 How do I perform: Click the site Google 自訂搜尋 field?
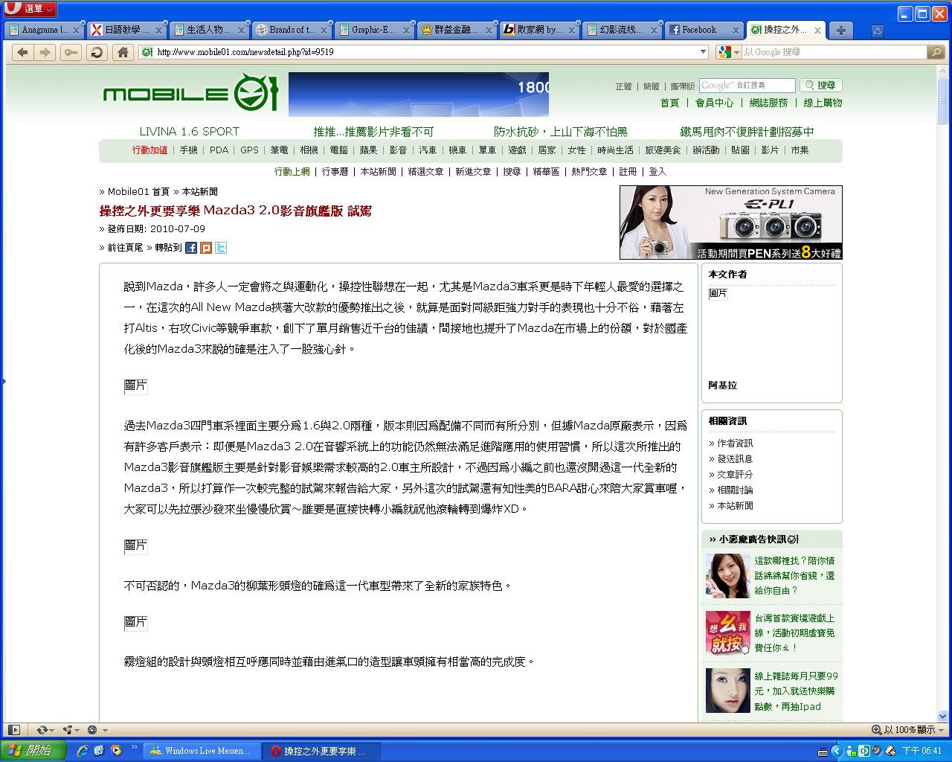tap(747, 86)
